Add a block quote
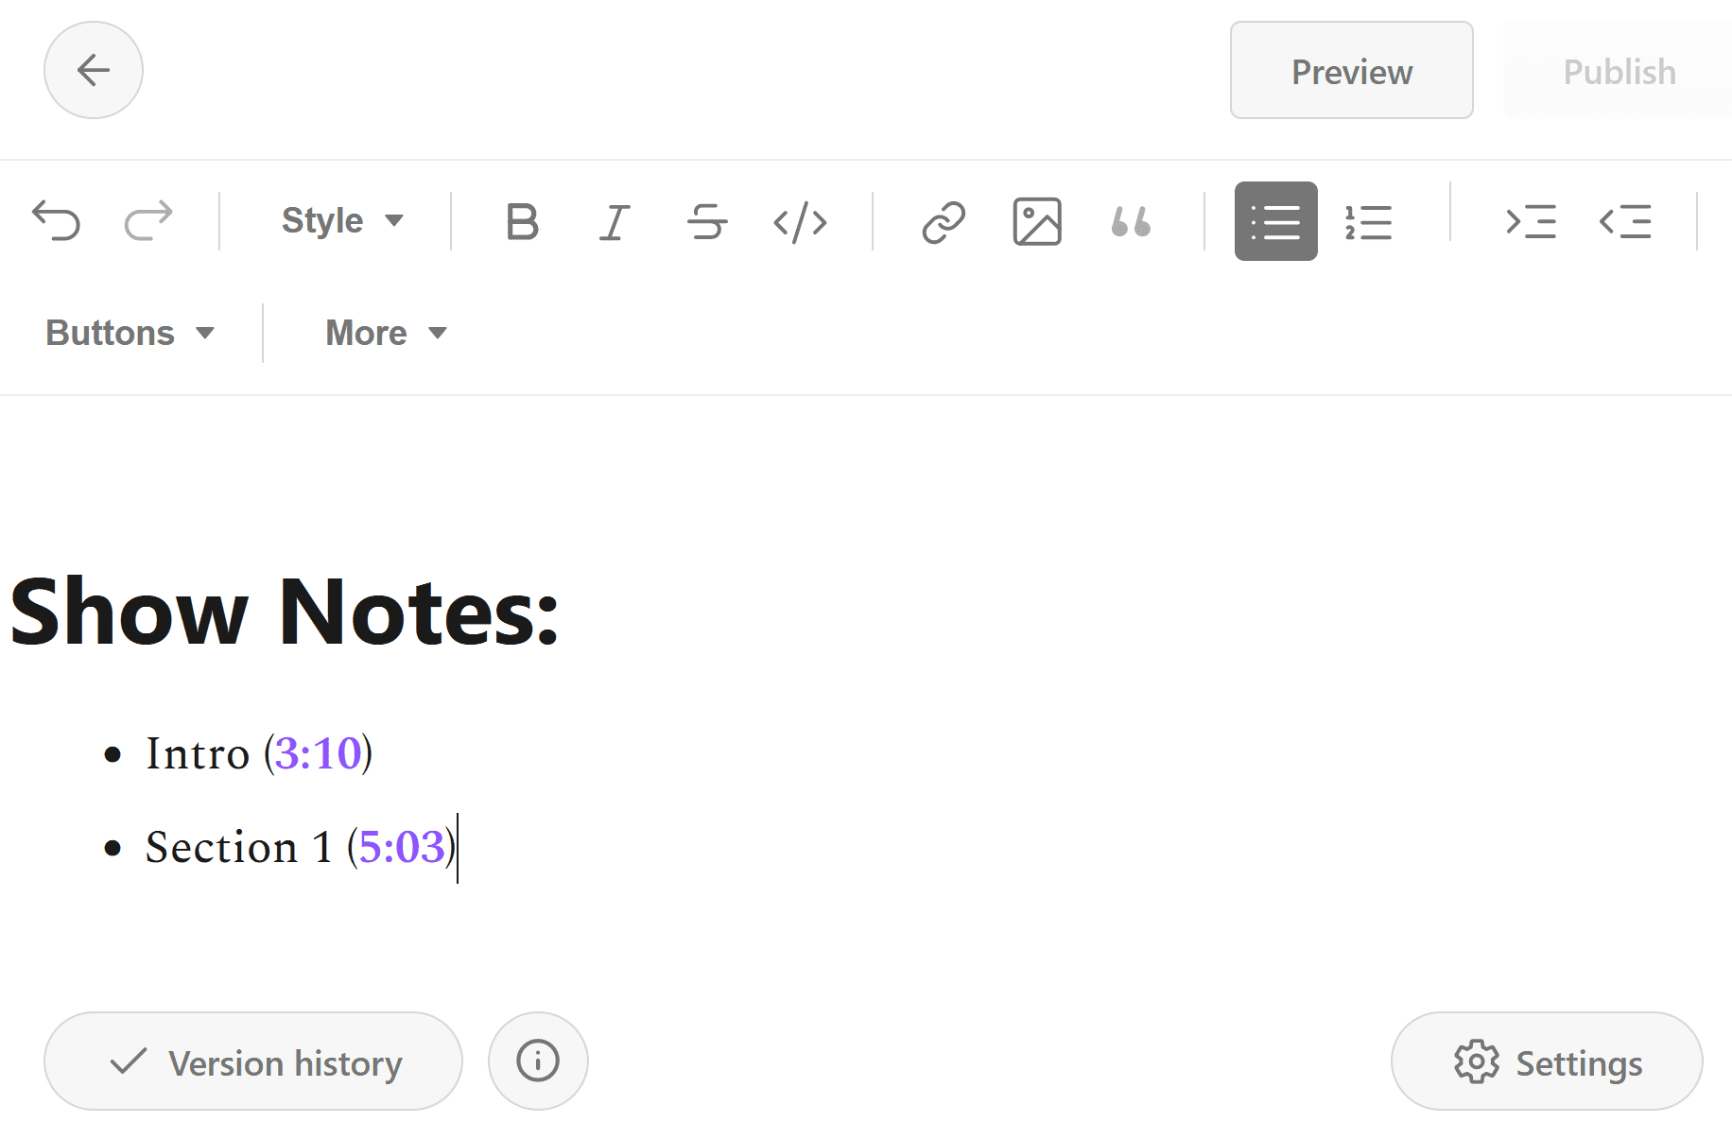Viewport: 1732px width, 1139px height. point(1131,222)
